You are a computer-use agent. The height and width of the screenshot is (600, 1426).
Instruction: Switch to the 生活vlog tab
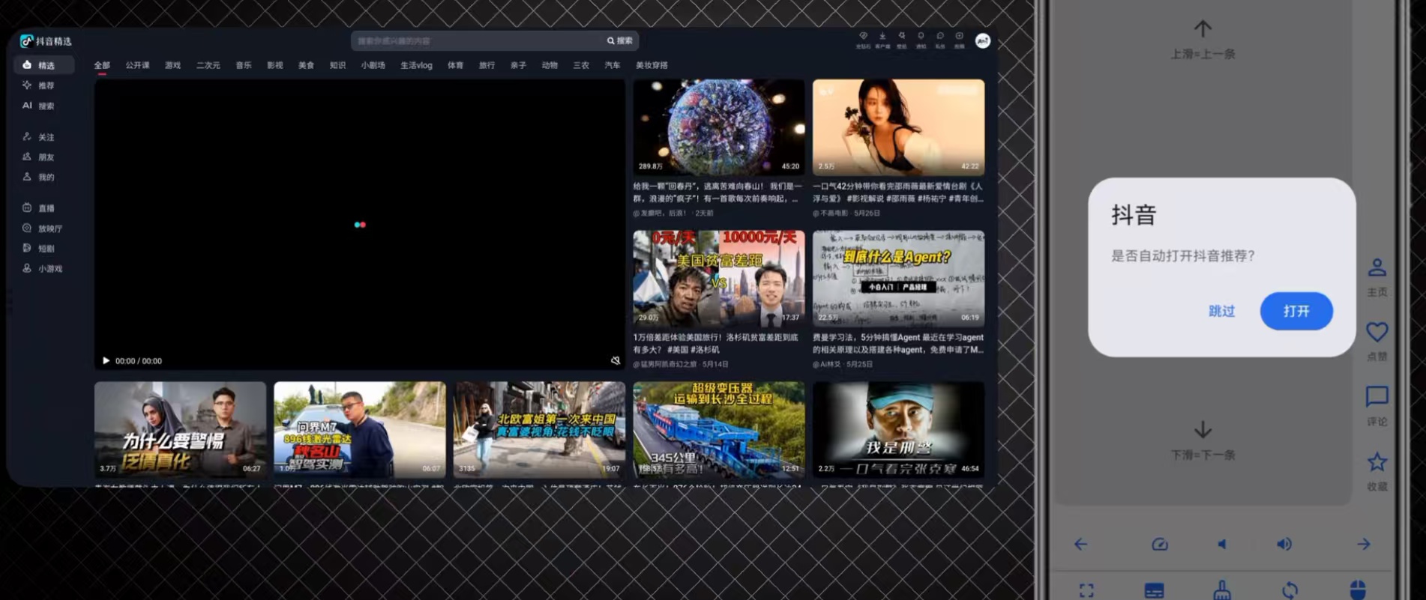[x=416, y=65]
